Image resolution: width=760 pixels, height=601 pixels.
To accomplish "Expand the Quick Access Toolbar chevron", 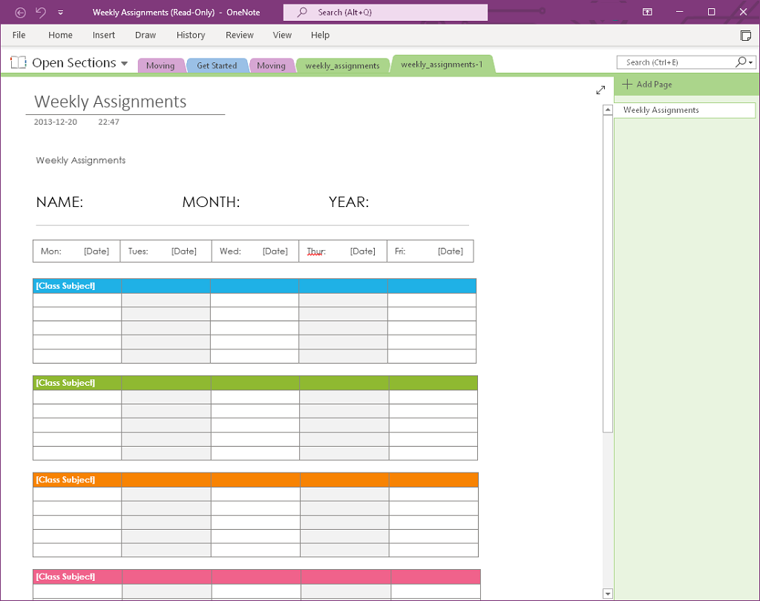I will [62, 12].
